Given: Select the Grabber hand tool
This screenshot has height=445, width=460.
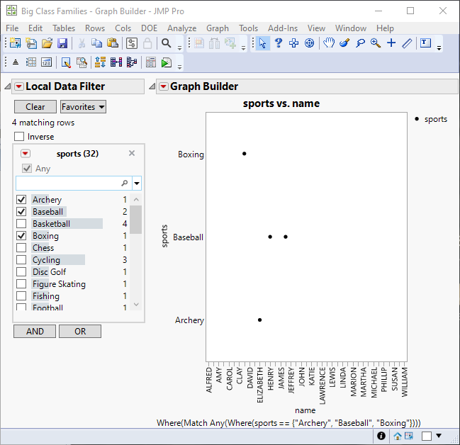Looking at the screenshot, I should click(x=329, y=43).
